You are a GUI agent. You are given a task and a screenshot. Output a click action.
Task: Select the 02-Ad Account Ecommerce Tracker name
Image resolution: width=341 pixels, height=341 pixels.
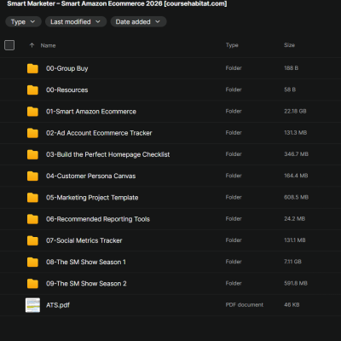click(99, 133)
